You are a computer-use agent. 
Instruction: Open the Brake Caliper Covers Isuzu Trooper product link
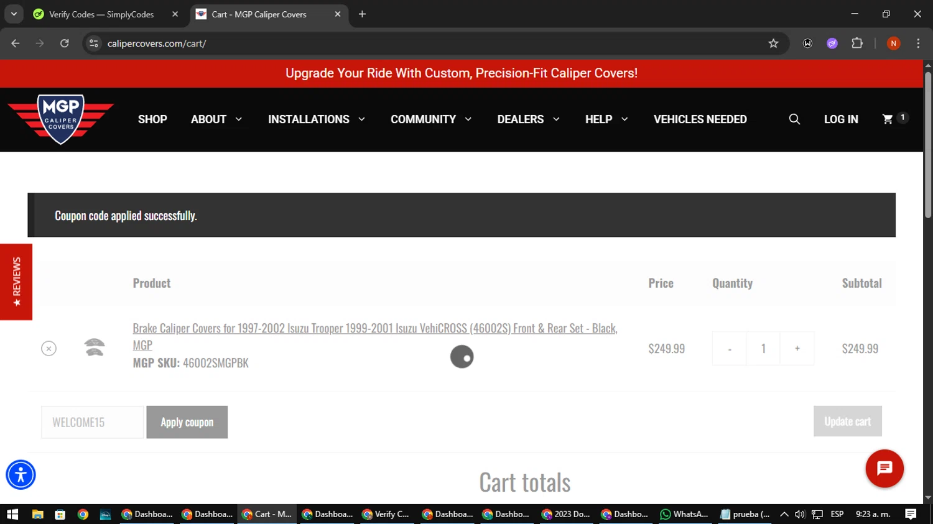[375, 336]
